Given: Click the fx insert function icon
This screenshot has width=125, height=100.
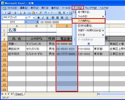Looking at the screenshot, I should (x=37, y=22).
